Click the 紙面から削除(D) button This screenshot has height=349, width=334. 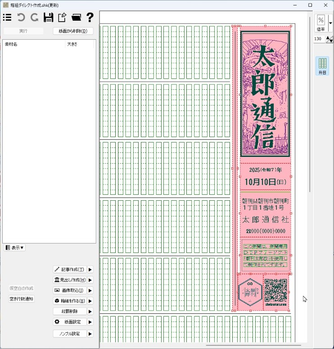click(x=73, y=31)
